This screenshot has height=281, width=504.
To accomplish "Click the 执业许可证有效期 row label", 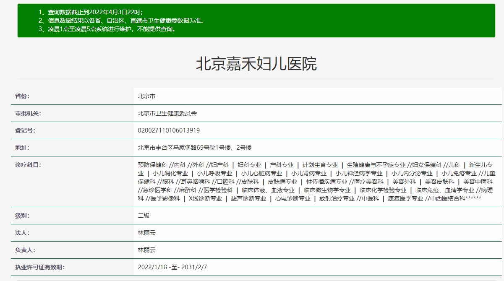I will [40, 267].
